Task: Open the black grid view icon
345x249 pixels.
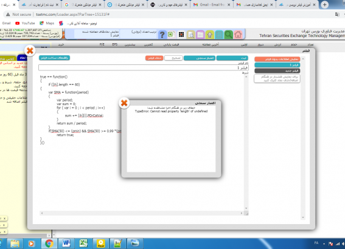Action: click(x=181, y=35)
